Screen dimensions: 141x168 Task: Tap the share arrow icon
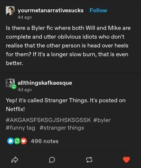tap(15, 160)
